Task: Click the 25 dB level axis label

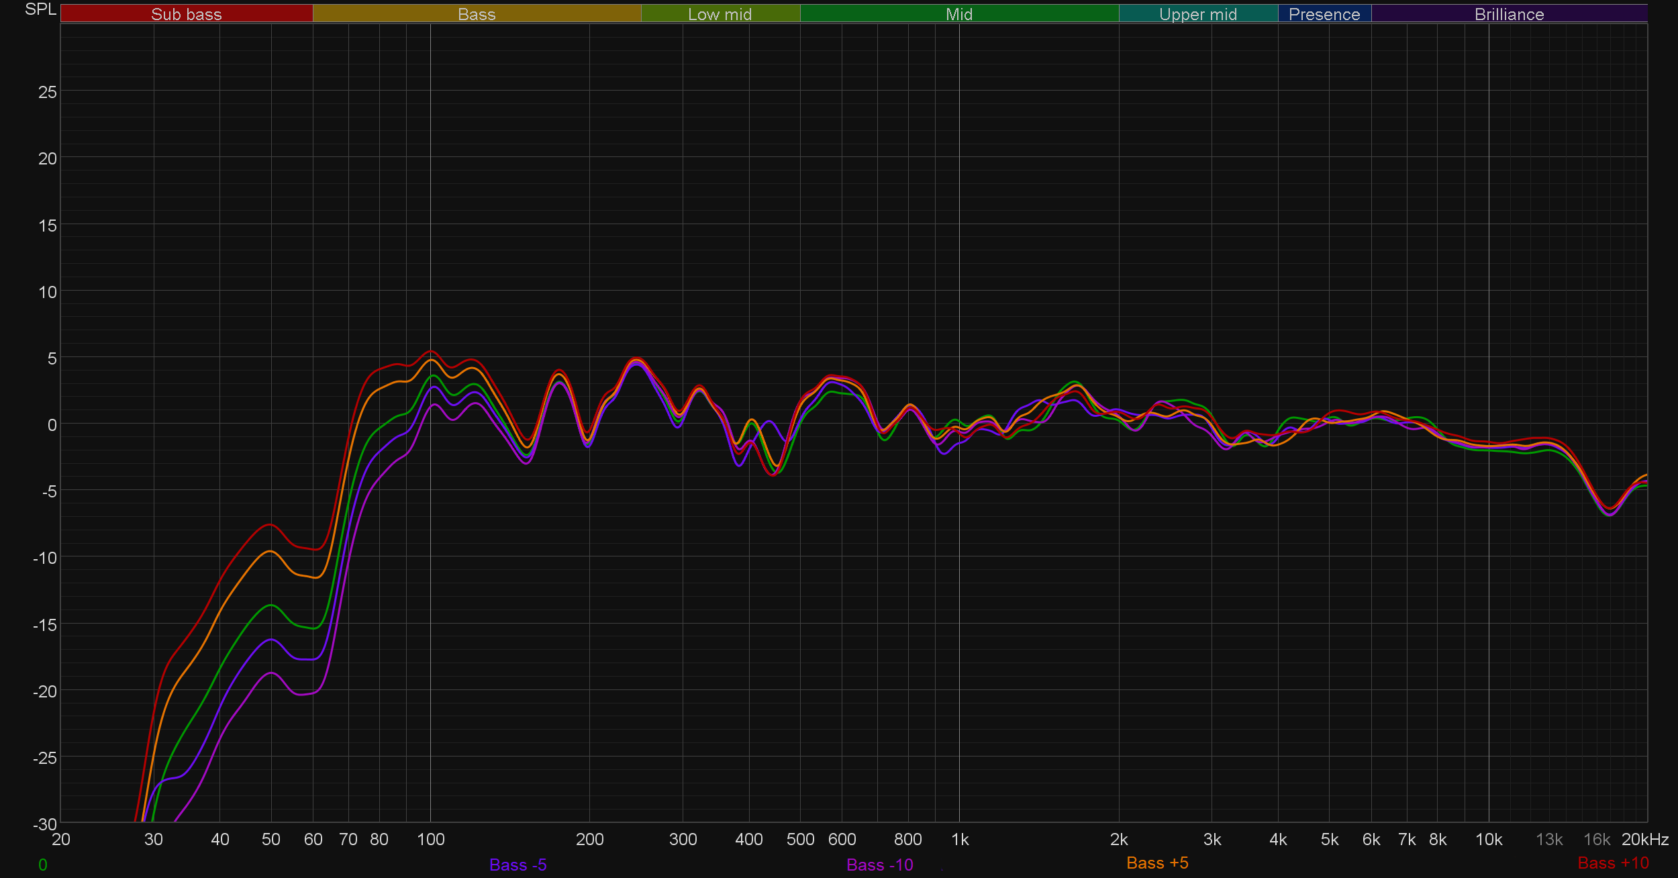Action: (x=47, y=92)
